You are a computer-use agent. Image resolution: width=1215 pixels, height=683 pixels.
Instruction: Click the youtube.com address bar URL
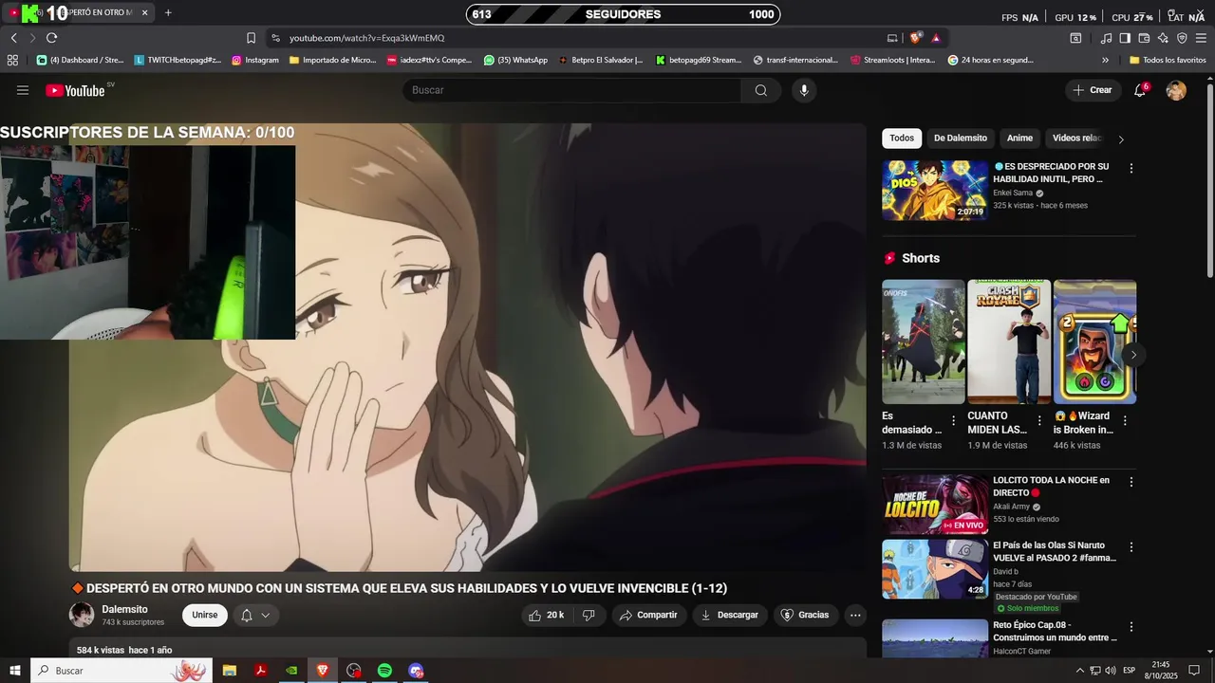(366, 38)
